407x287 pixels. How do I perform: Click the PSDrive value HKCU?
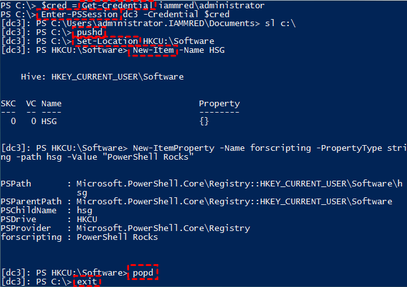[x=86, y=220]
